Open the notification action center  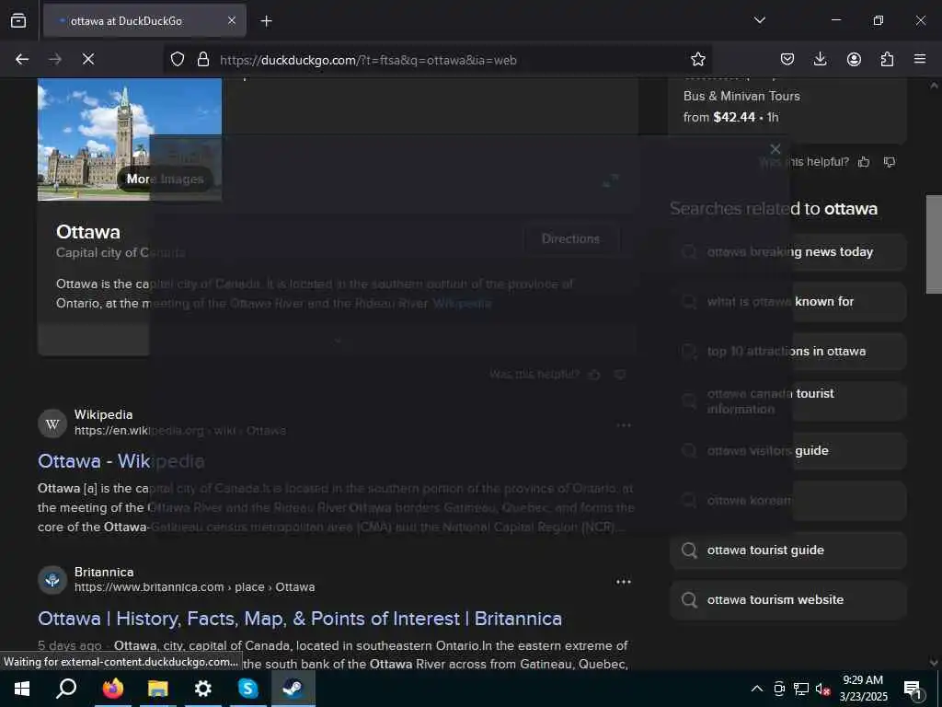(913, 690)
